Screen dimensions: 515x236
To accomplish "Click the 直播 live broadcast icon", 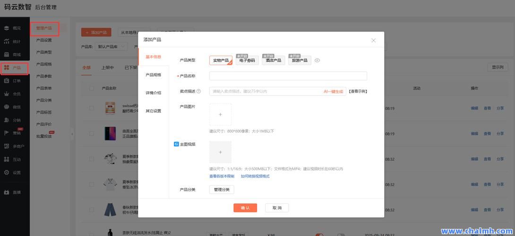I will [7, 193].
